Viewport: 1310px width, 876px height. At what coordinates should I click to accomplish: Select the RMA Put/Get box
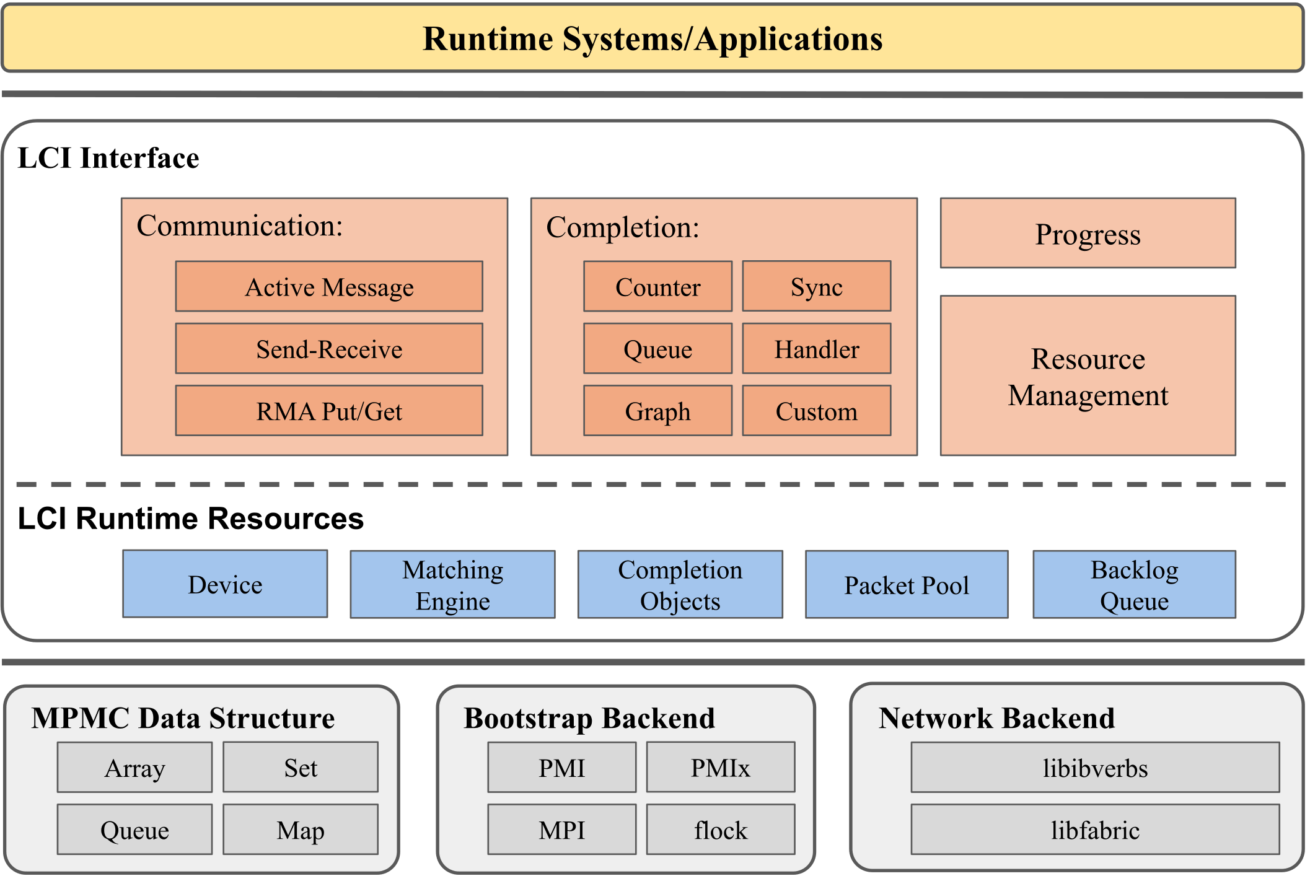point(328,411)
